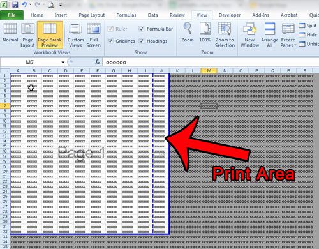Image resolution: width=319 pixels, height=249 pixels.
Task: Select row 7 header
Action: [5, 106]
